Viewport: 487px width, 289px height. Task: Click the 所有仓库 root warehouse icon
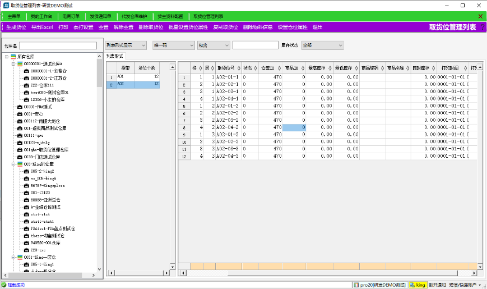point(13,57)
